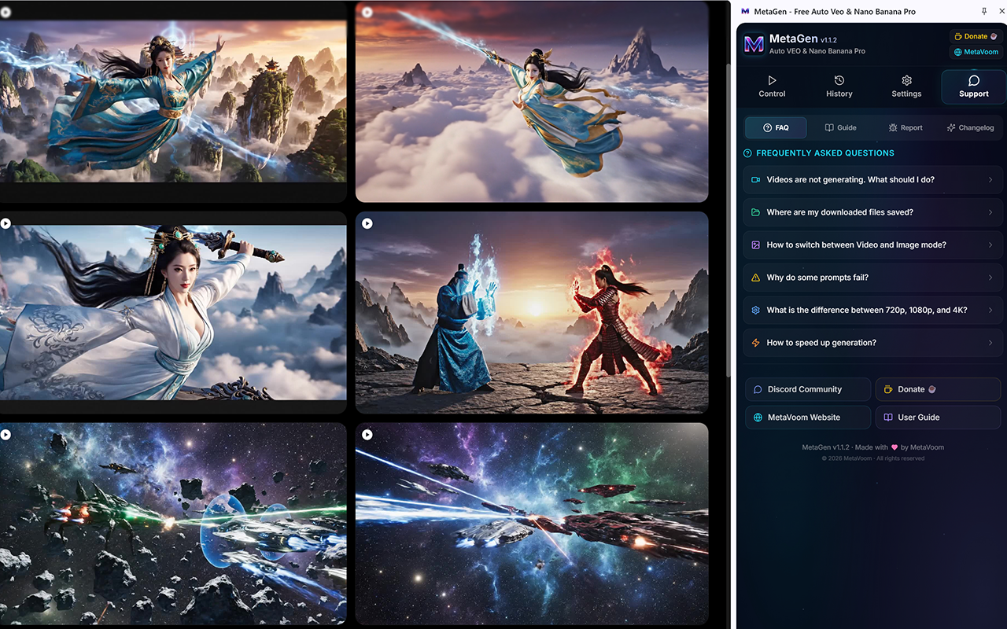Click the Discord Community button
This screenshot has height=629, width=1007.
point(808,389)
